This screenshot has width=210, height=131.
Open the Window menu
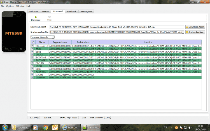click(20, 6)
